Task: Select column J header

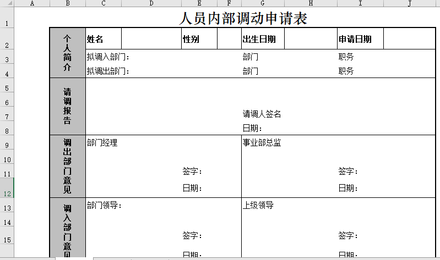Action: pyautogui.click(x=410, y=3)
